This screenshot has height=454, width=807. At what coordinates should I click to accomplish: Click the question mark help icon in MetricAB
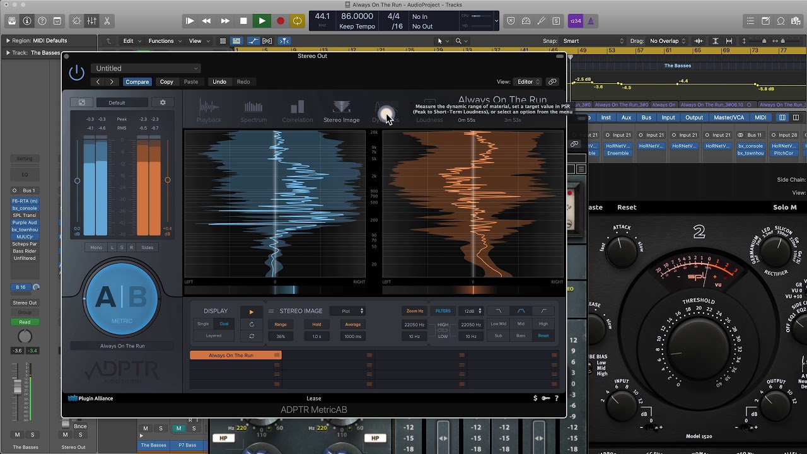coord(557,399)
